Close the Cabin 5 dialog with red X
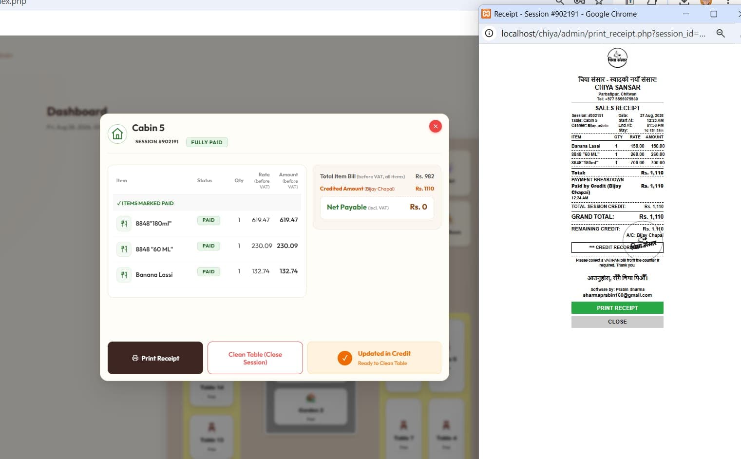Image resolution: width=741 pixels, height=459 pixels. coord(436,126)
